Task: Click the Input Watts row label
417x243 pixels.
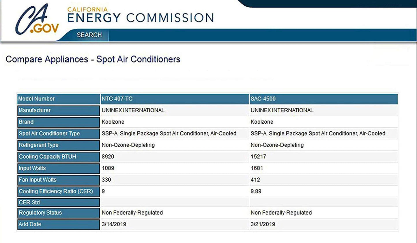Action: [59, 168]
